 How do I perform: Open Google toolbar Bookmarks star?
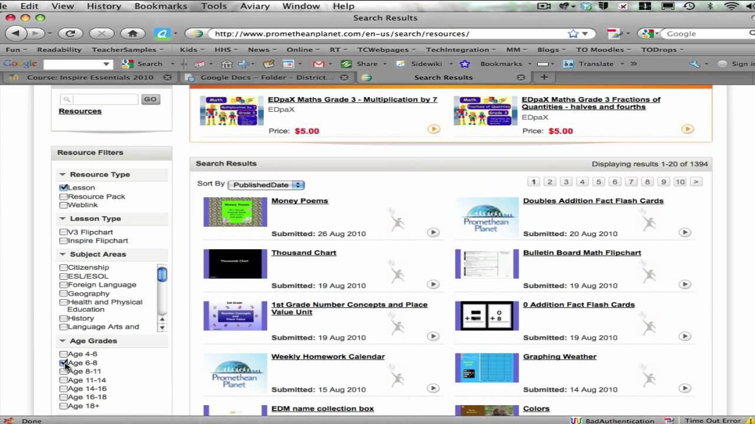coord(465,64)
